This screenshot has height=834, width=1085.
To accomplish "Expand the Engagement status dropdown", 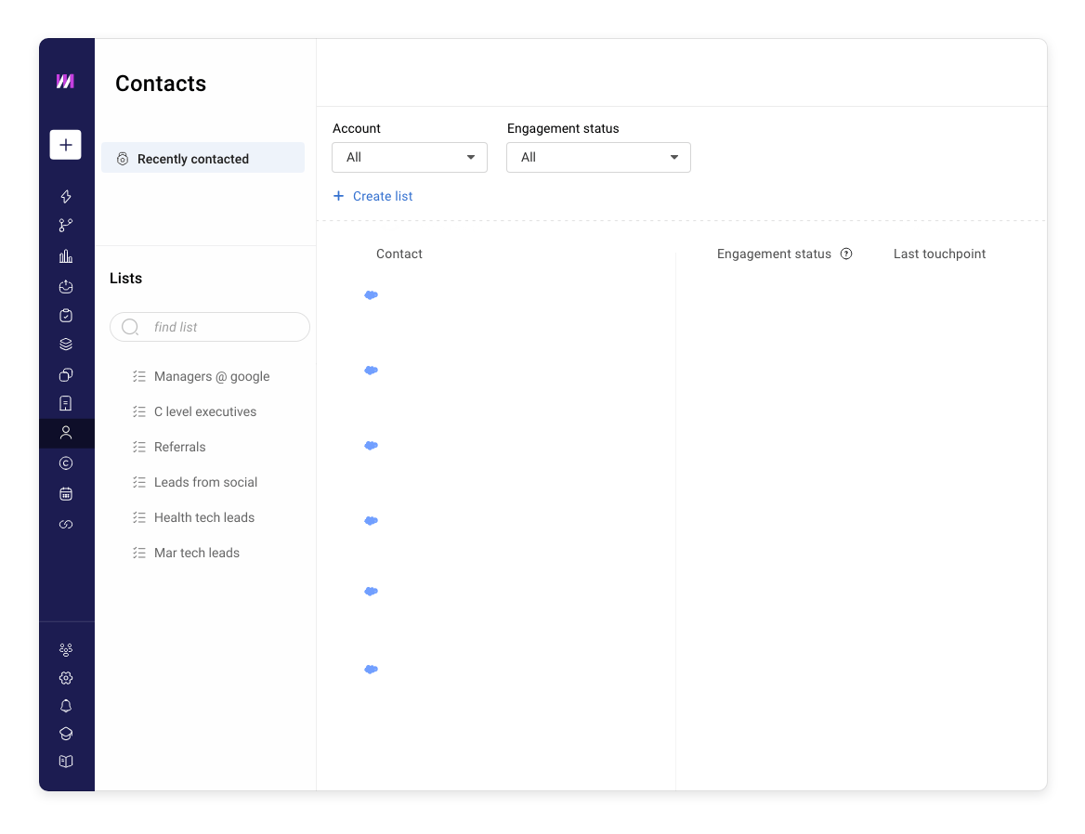I will click(x=598, y=157).
